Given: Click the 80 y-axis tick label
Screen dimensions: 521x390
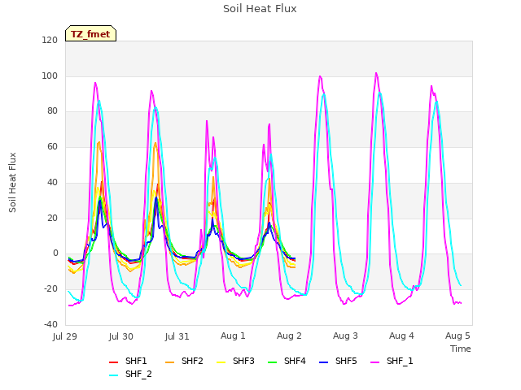Looking at the screenshot, I should tap(52, 111).
